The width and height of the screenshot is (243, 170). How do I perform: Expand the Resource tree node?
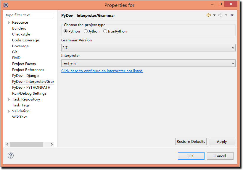[x=9, y=22]
